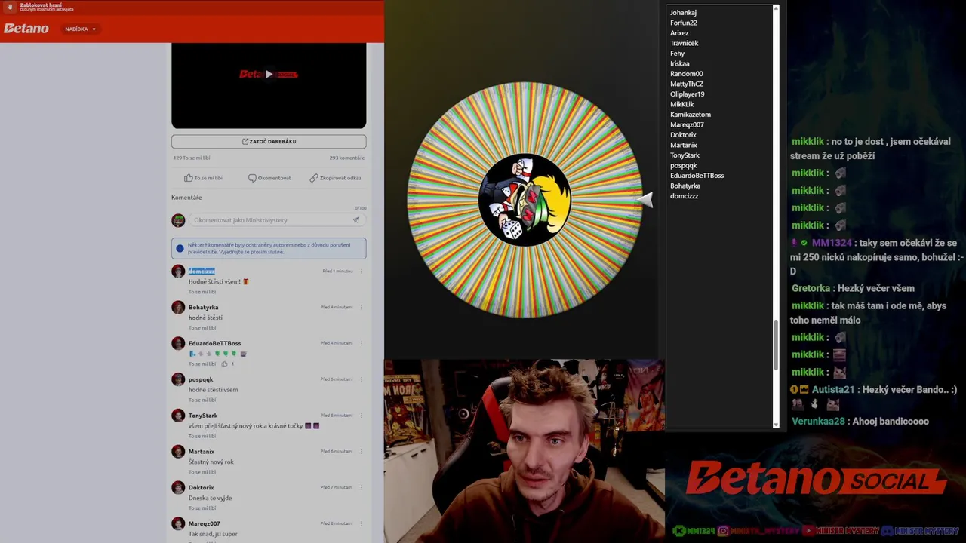The image size is (966, 543).
Task: Play the Betano Social video
Action: 269,74
